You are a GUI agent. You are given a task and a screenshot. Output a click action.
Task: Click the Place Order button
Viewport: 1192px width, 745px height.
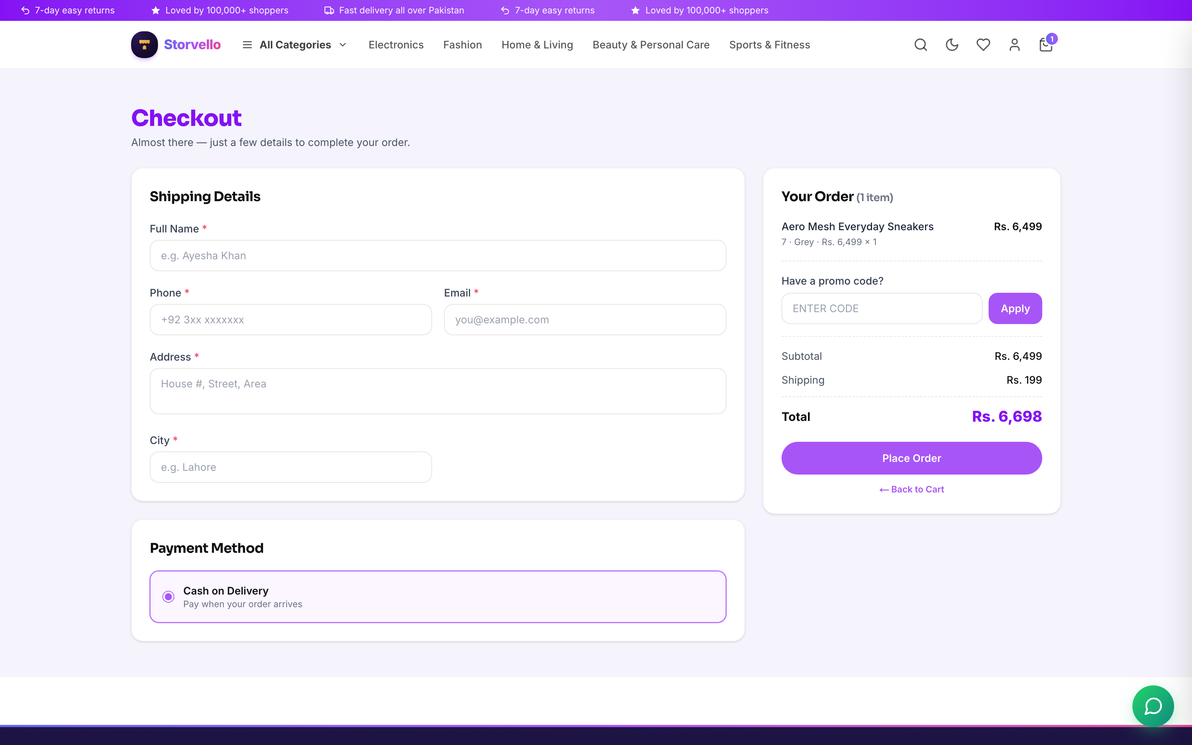(x=912, y=458)
